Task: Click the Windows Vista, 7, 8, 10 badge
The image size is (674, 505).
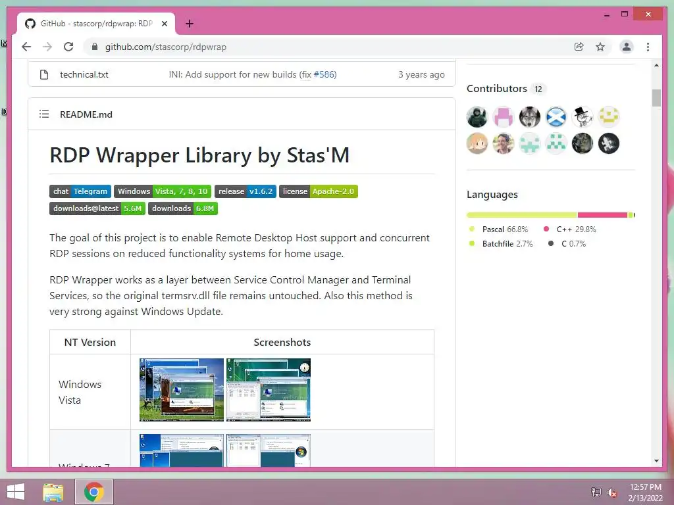Action: pyautogui.click(x=163, y=191)
